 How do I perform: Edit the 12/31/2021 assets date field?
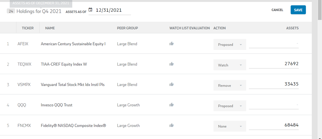112,10
